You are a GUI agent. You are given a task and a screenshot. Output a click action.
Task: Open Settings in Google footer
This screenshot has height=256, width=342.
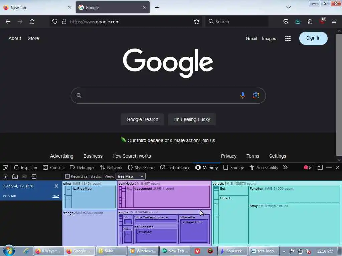(x=278, y=156)
